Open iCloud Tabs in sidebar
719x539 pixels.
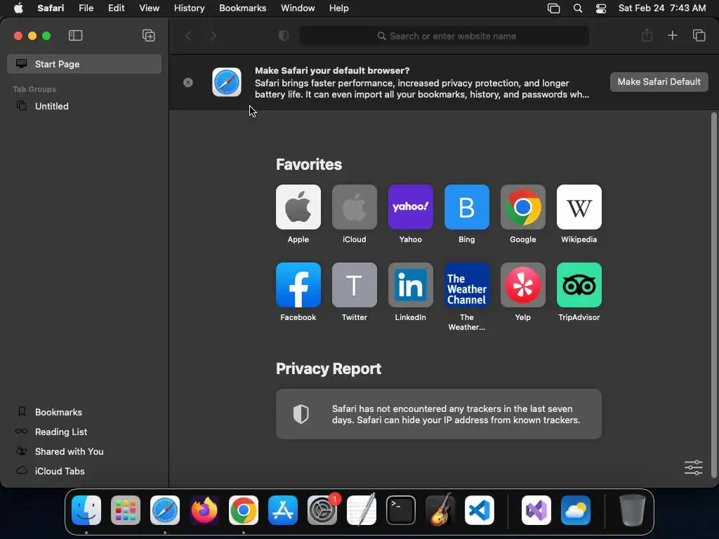pyautogui.click(x=84, y=471)
